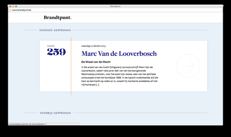Click the page document icon in address bar
231x137 pixels.
[10, 10]
